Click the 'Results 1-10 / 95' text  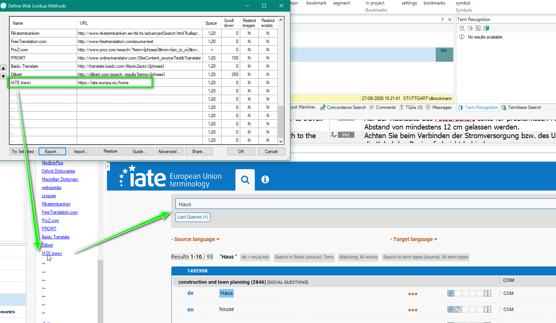pos(192,257)
